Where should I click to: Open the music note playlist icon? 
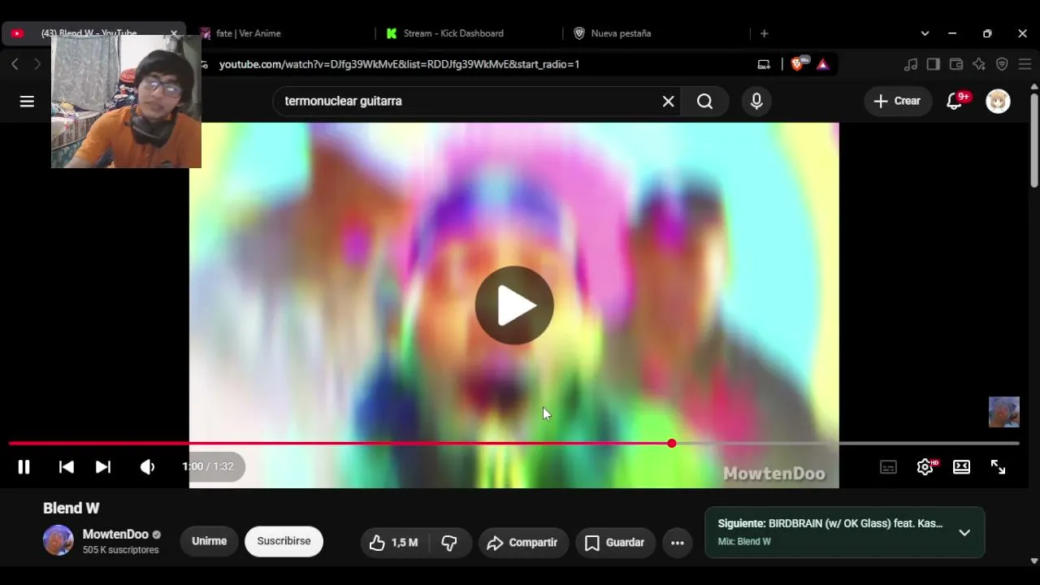[911, 64]
